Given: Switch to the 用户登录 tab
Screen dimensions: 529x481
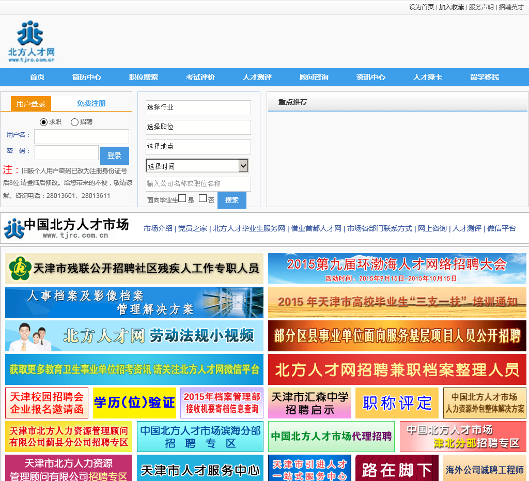Looking at the screenshot, I should pyautogui.click(x=31, y=103).
